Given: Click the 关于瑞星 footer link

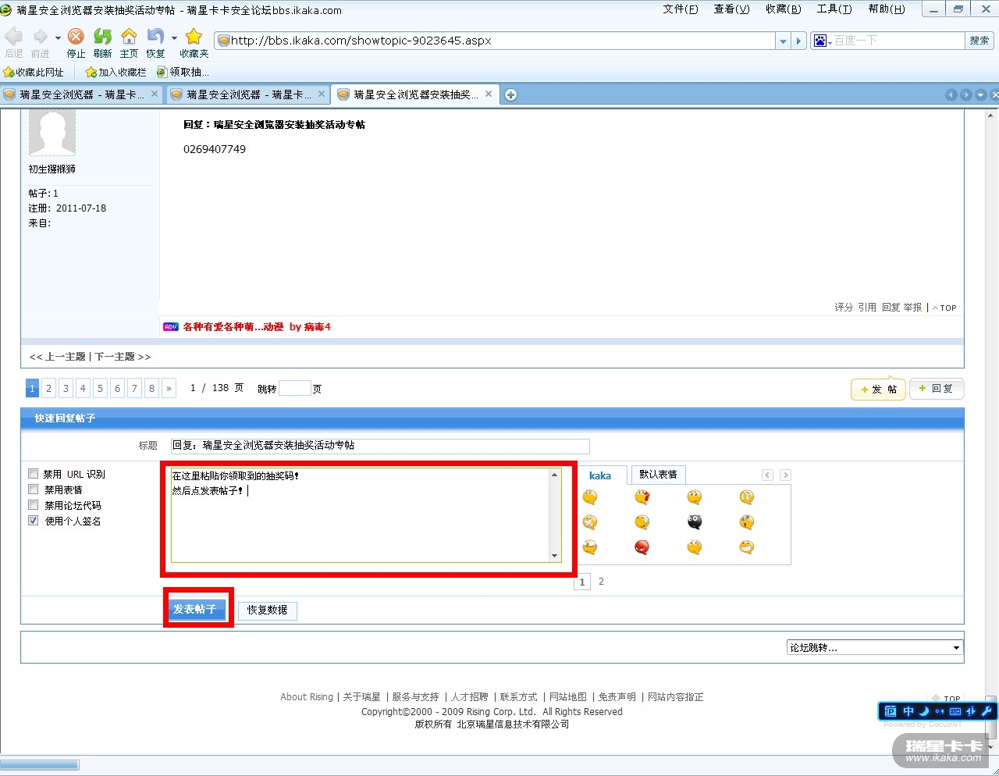Looking at the screenshot, I should click(x=361, y=697).
